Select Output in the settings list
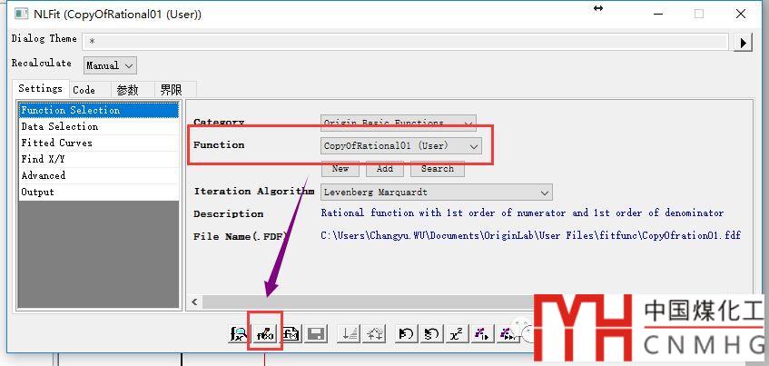 point(99,192)
